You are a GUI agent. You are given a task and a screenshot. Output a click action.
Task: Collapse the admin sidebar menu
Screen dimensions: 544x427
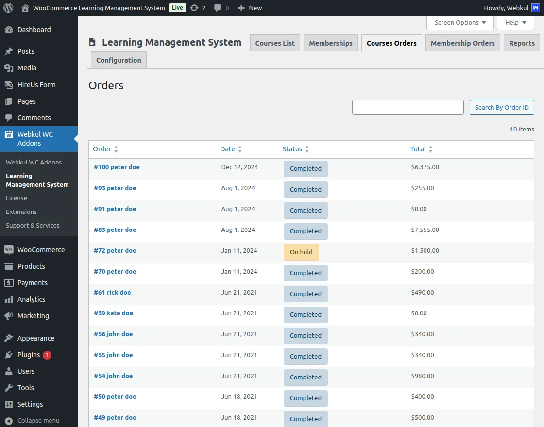[39, 420]
